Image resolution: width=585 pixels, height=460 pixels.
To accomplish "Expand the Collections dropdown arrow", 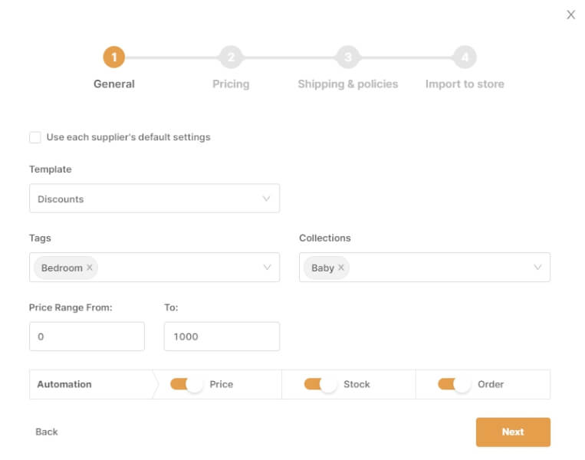I will 537,268.
